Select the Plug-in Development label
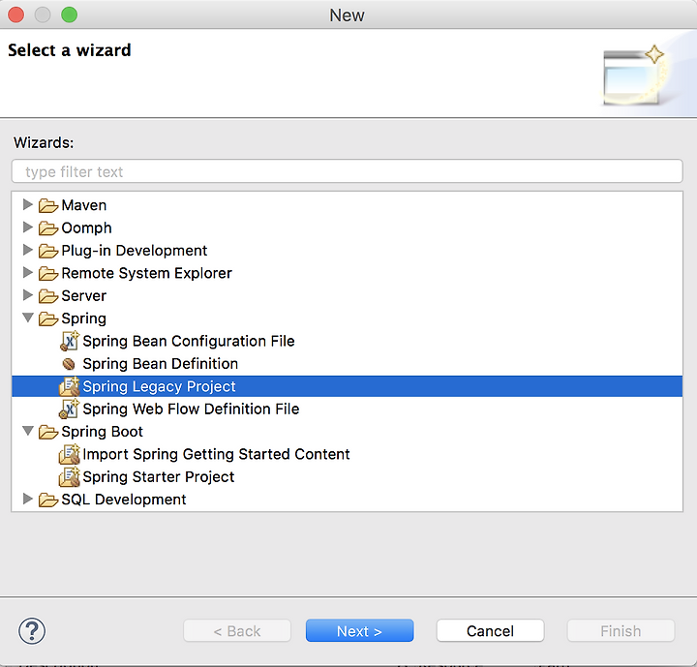The width and height of the screenshot is (697, 667). (135, 251)
